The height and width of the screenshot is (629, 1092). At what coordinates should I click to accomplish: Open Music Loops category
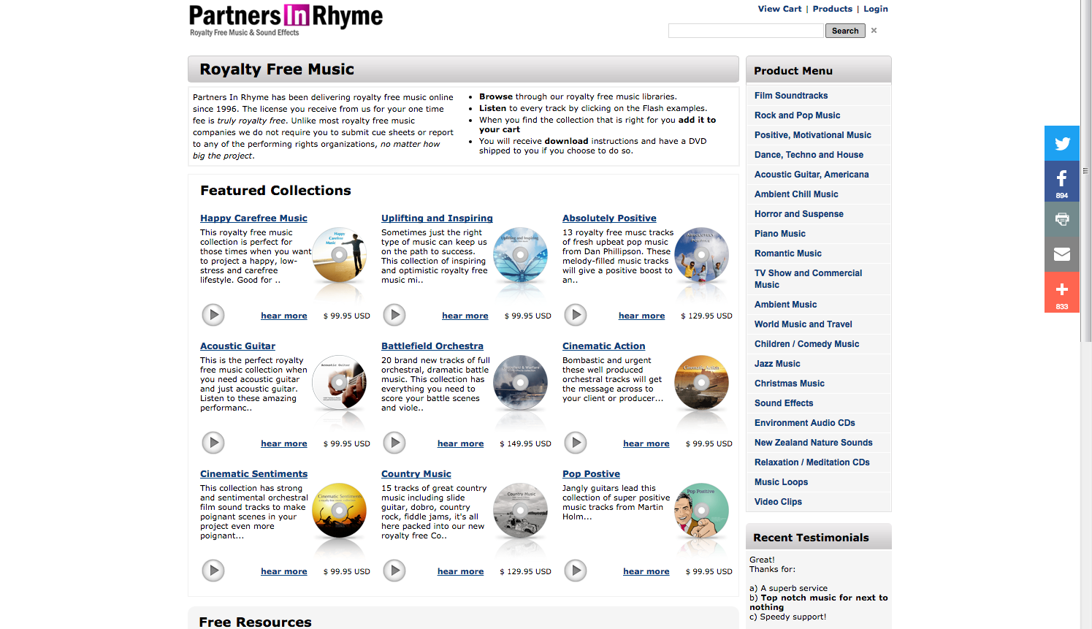[x=781, y=482]
